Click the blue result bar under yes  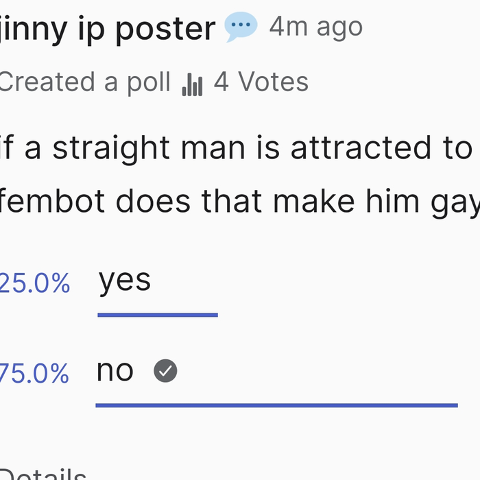tap(158, 315)
